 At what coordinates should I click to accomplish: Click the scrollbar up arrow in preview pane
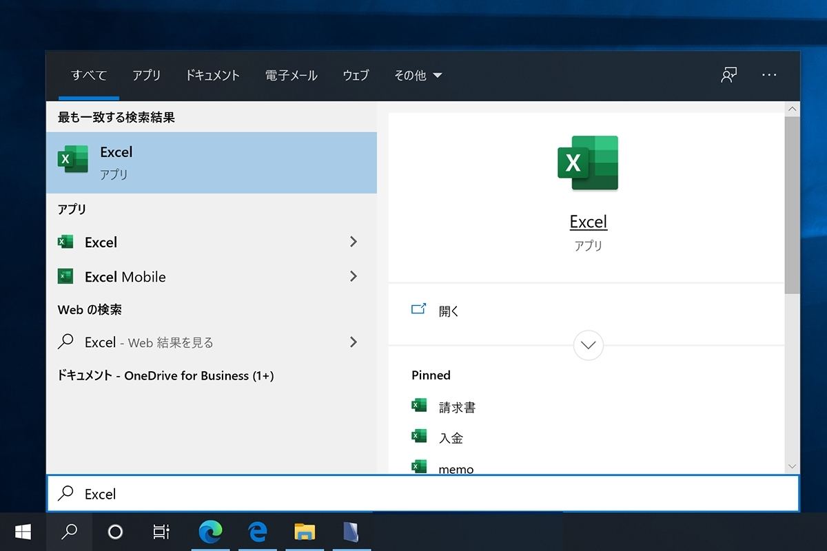[x=792, y=109]
